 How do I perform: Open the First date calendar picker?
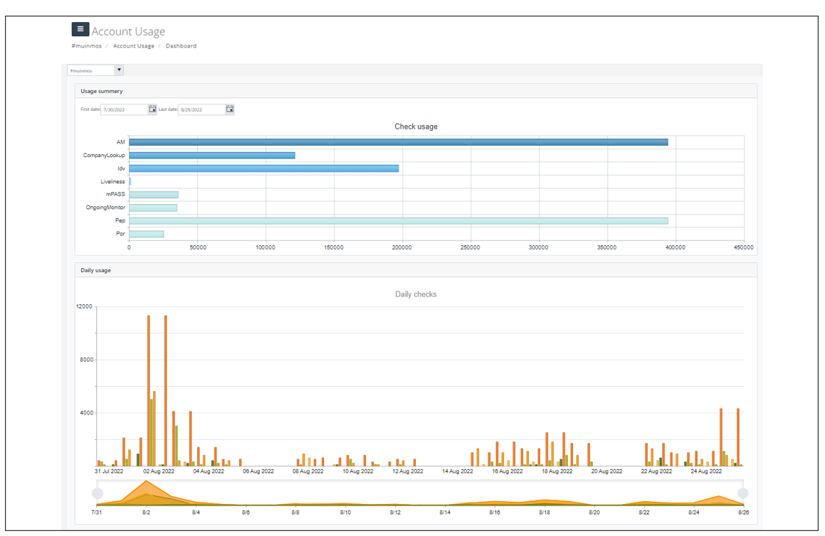point(152,109)
